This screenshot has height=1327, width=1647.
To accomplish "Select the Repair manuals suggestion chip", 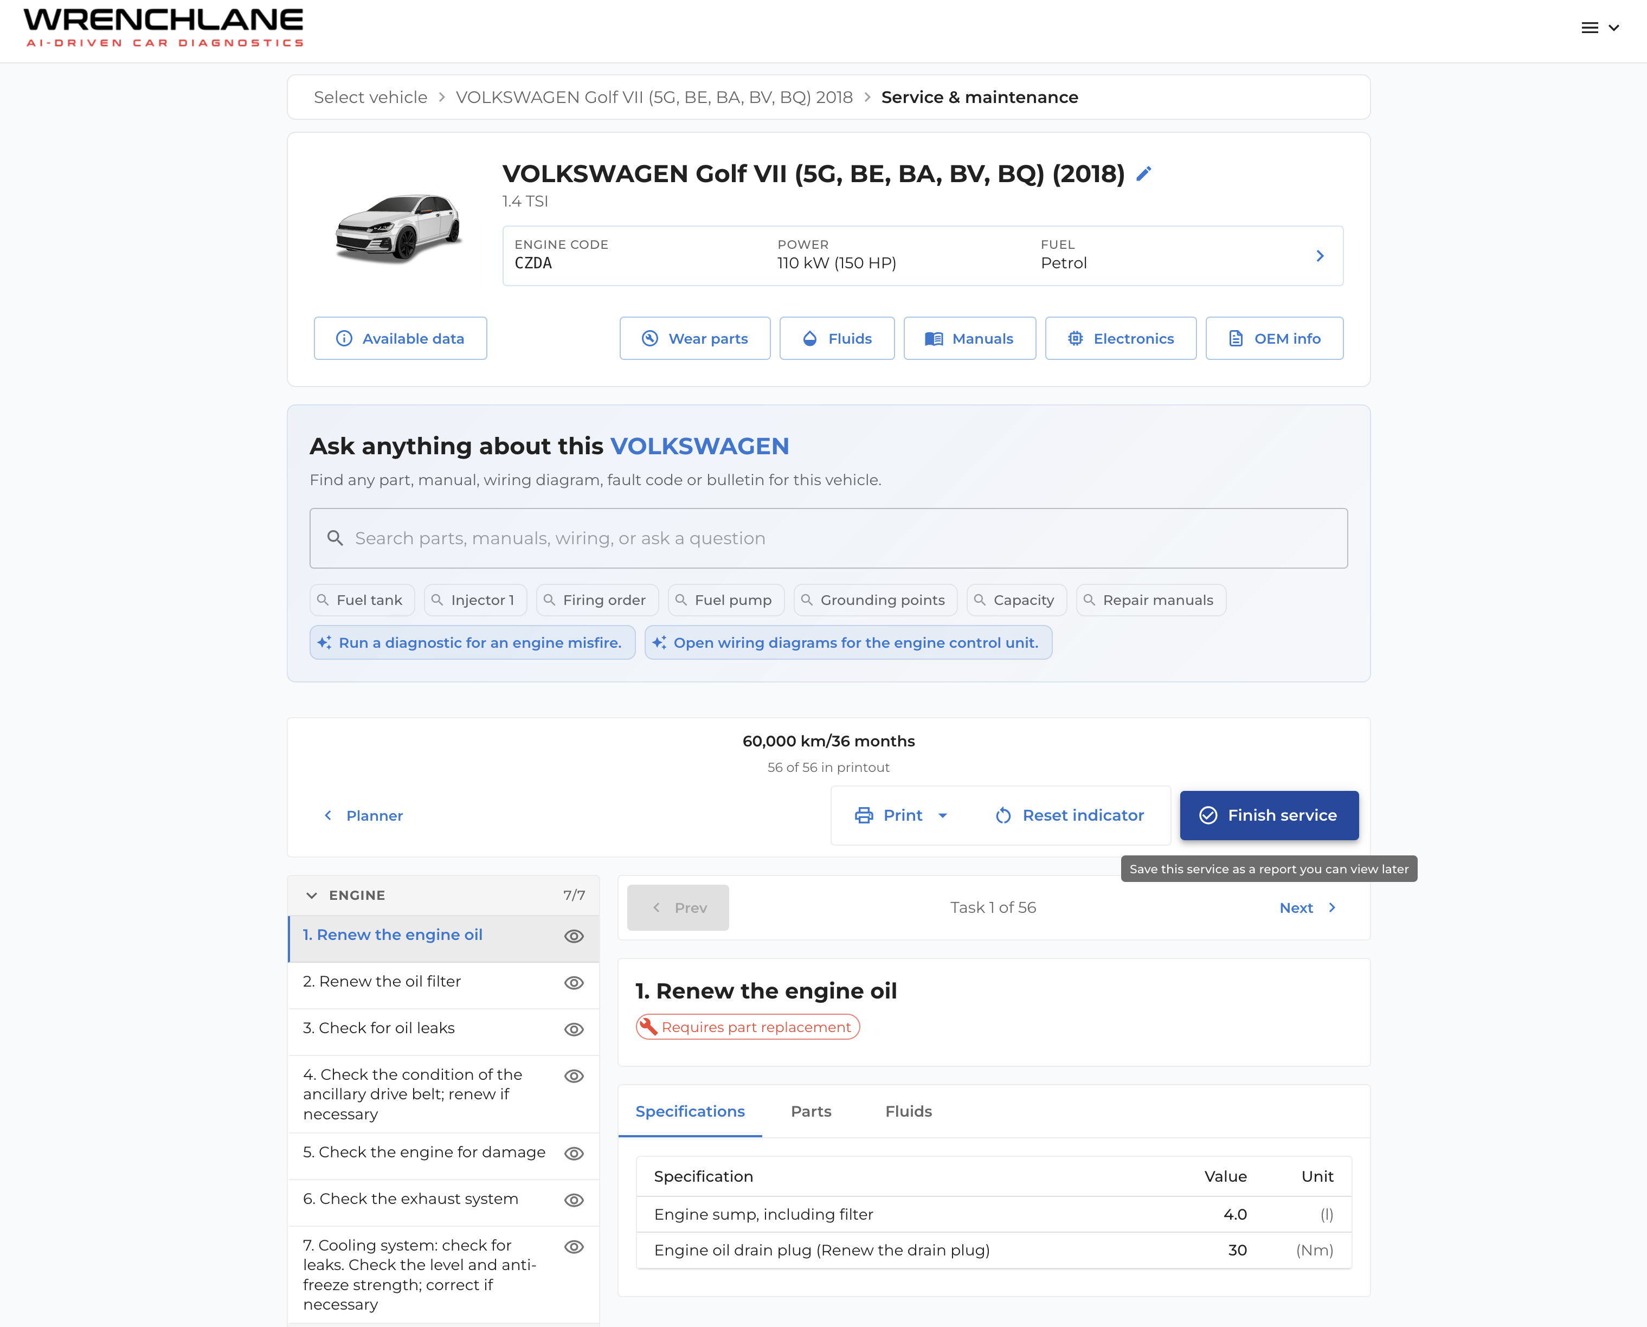I will [1151, 600].
